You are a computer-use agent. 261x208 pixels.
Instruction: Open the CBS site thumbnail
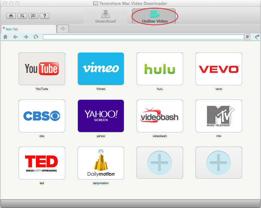click(42, 116)
